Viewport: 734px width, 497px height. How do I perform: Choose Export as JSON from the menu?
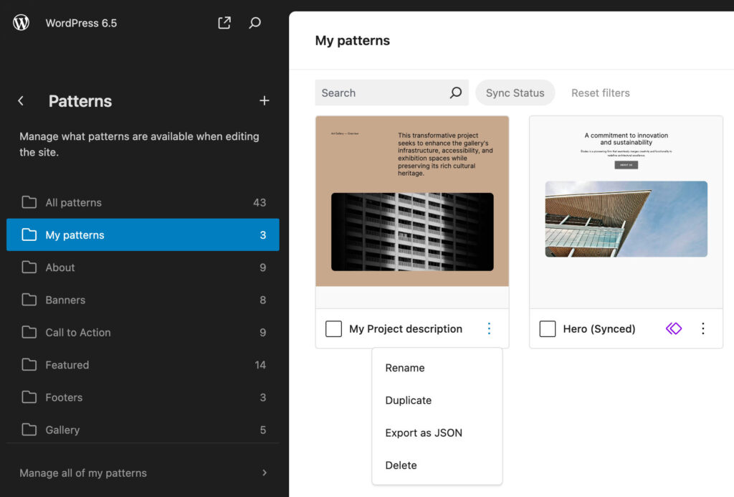[423, 432]
